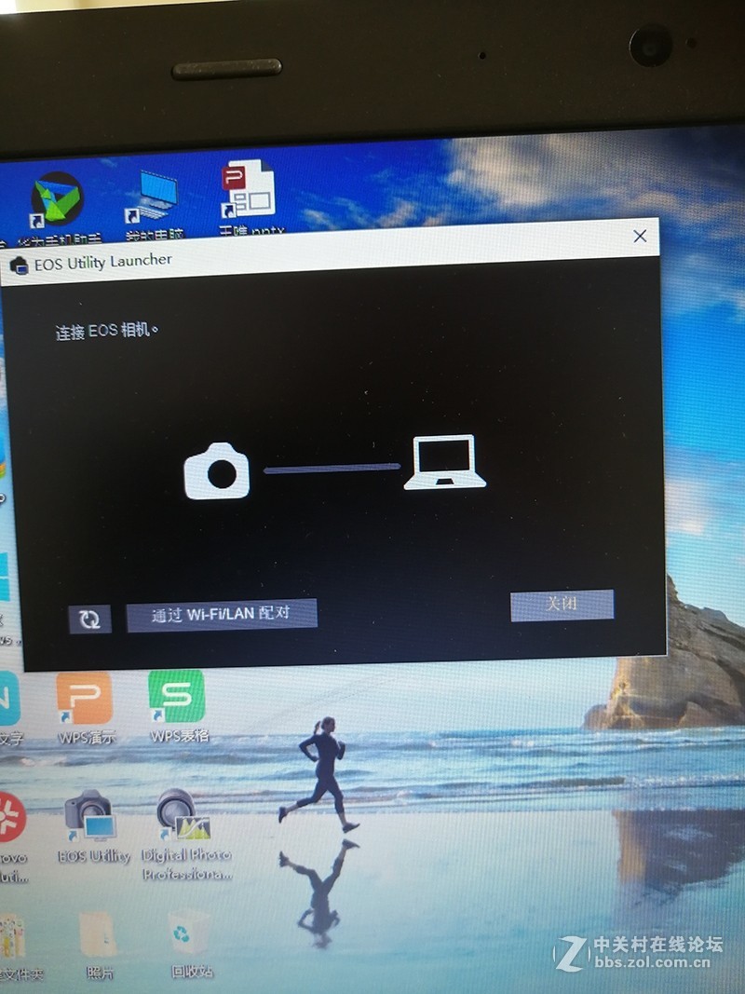Viewport: 745px width, 994px height.
Task: Select the WPS表格 desktop shortcut
Action: pyautogui.click(x=178, y=706)
